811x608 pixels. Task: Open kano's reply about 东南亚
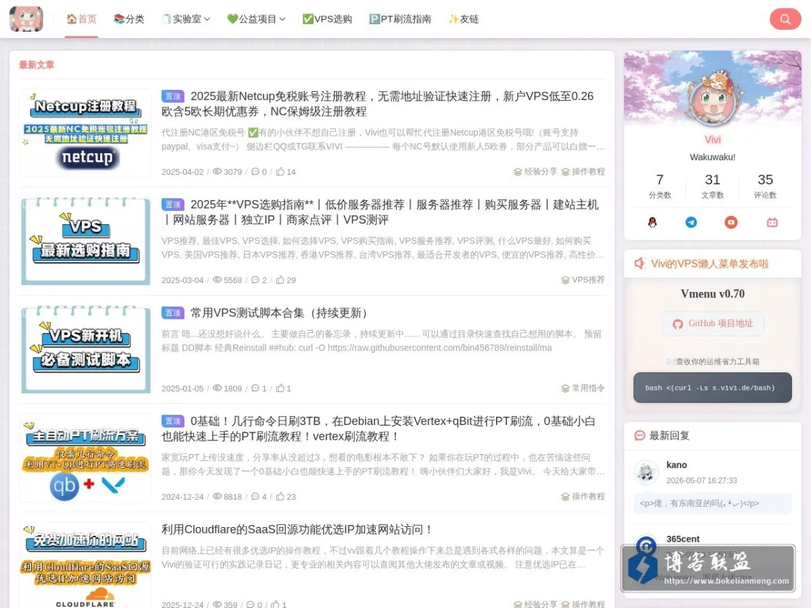(712, 503)
